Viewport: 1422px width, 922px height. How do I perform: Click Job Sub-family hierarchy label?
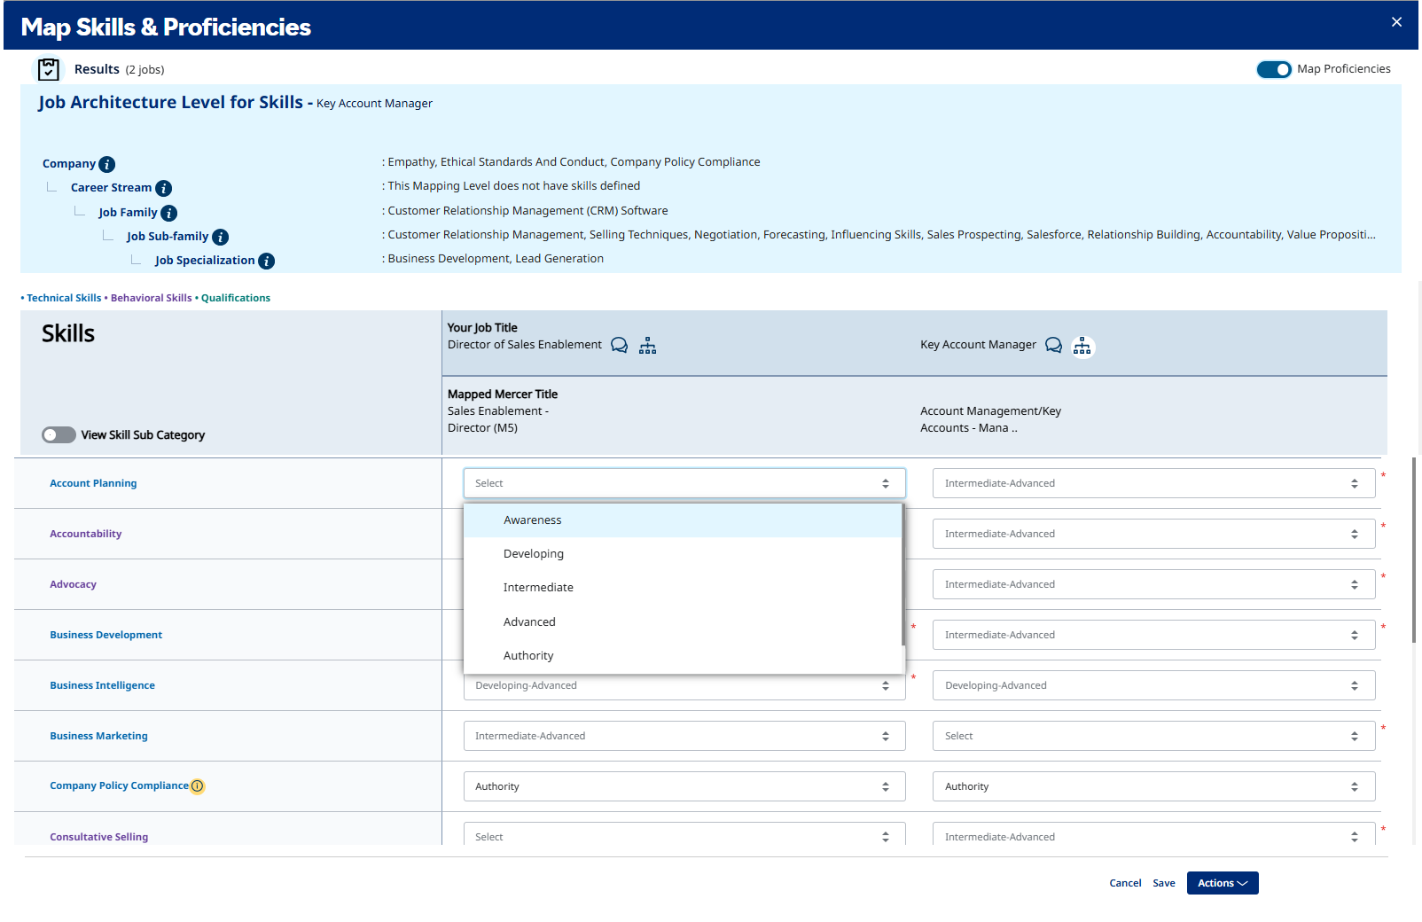pos(168,237)
